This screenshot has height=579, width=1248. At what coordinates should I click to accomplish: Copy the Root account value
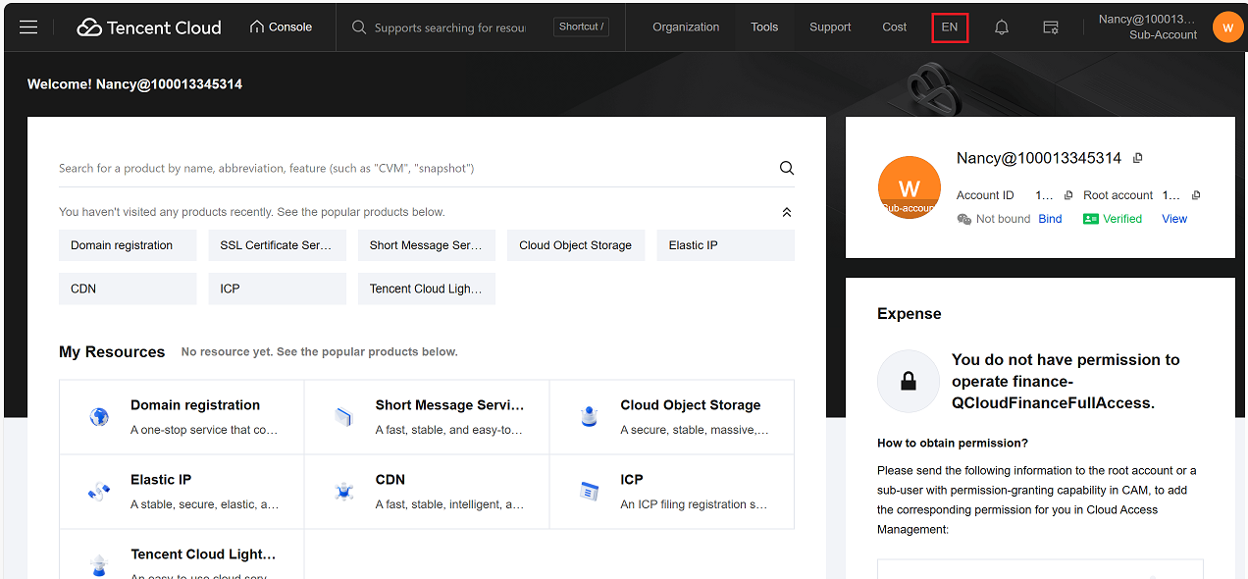coord(1196,195)
